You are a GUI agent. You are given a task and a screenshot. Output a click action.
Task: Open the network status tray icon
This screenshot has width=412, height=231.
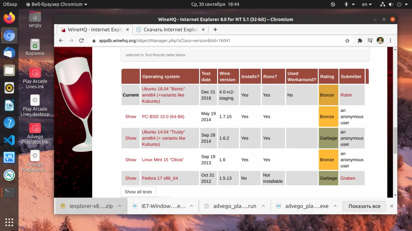tap(383, 4)
